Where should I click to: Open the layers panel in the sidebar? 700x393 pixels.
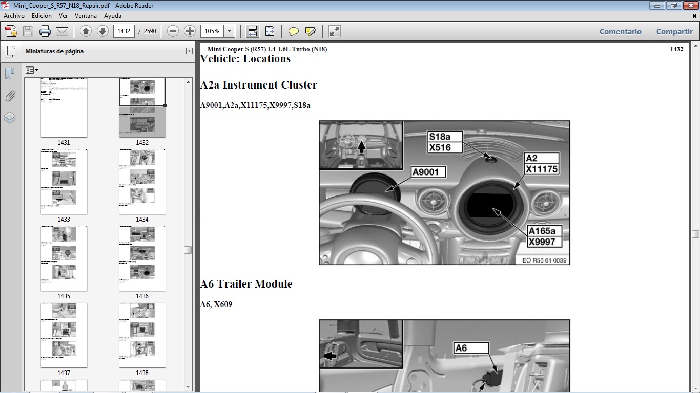coord(10,118)
